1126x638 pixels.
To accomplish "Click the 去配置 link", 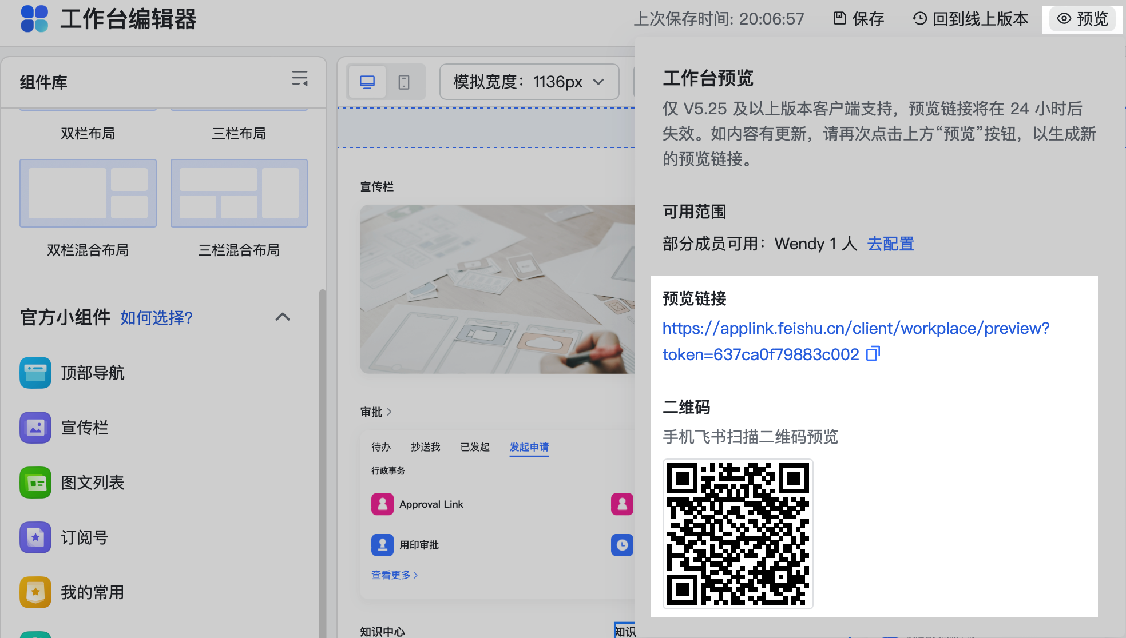I will (x=890, y=244).
